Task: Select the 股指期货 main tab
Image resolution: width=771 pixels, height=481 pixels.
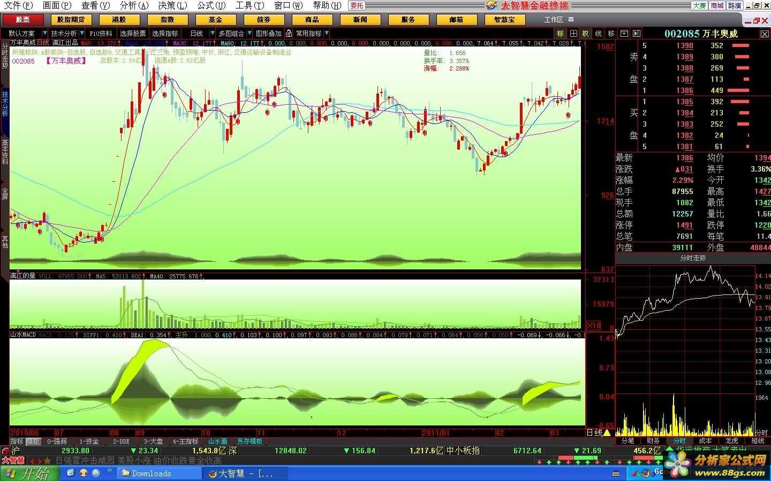Action: click(x=71, y=20)
